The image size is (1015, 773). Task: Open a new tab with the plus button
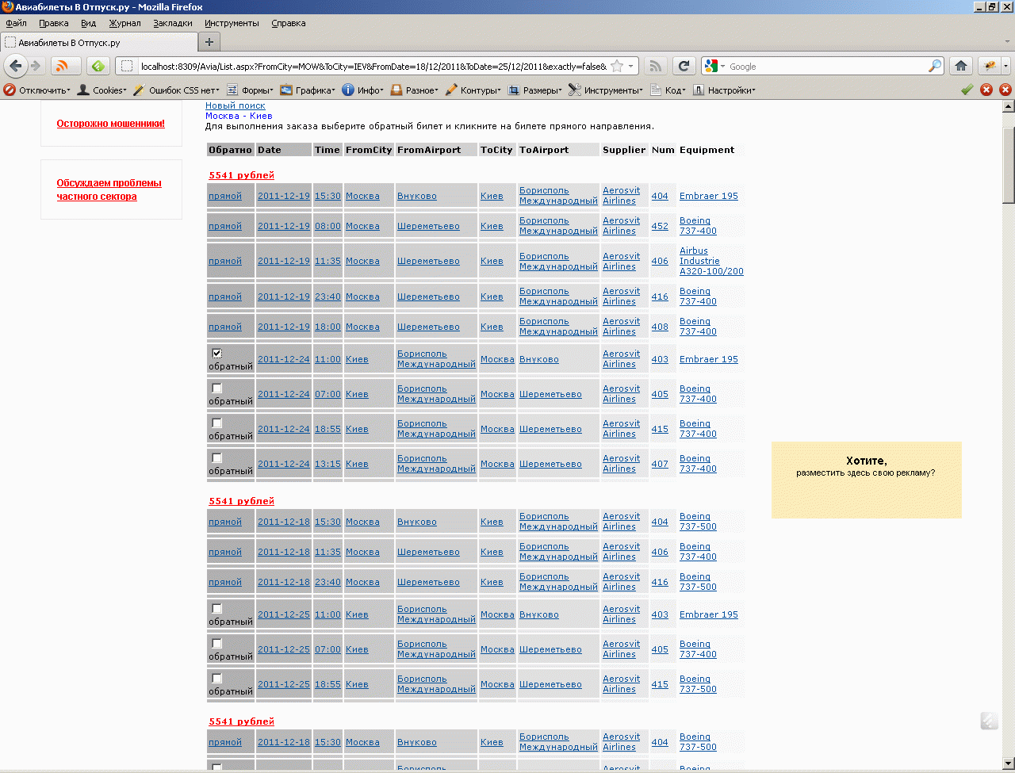click(x=209, y=42)
